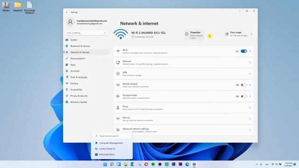Open Windows Update settings

click(x=86, y=102)
